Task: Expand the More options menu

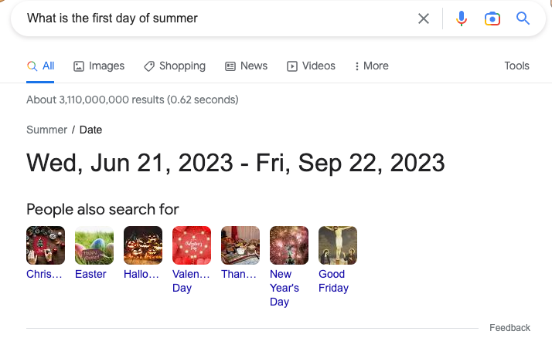Action: pos(371,66)
